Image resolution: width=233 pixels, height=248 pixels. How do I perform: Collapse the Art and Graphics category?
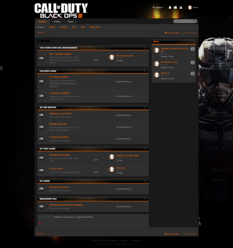(x=145, y=107)
